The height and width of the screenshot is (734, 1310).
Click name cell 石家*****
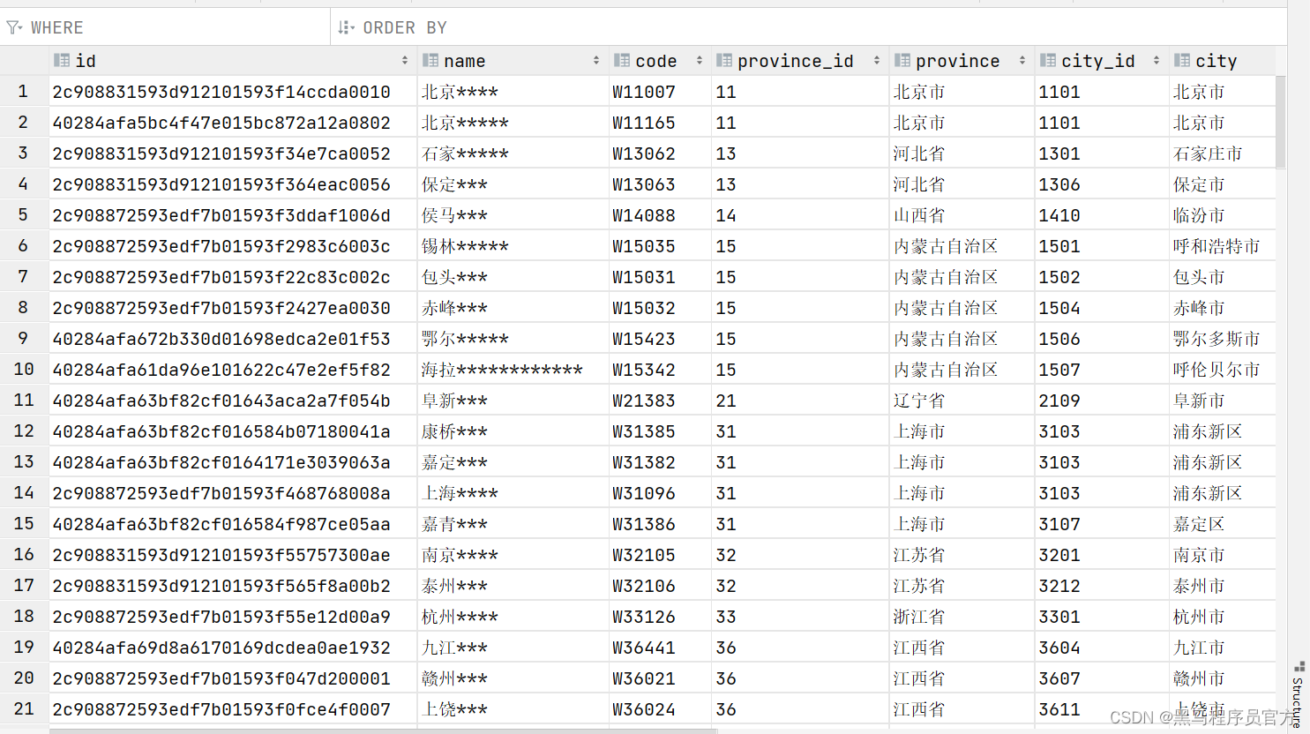(513, 154)
